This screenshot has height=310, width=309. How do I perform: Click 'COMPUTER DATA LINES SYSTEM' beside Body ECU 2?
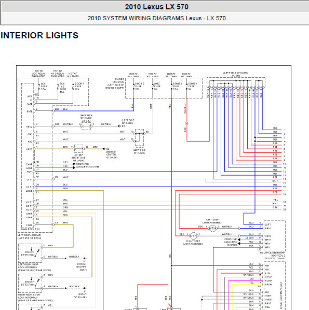tap(230, 242)
